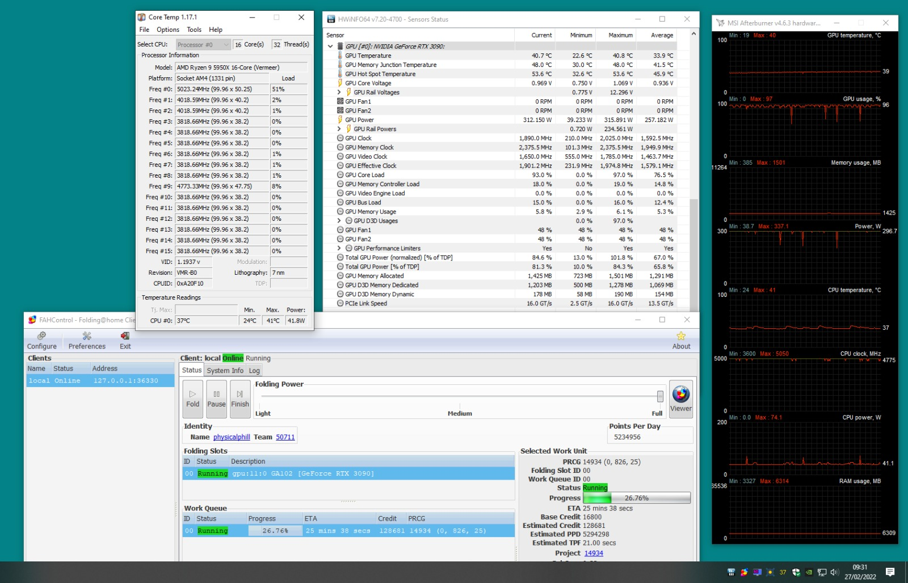The height and width of the screenshot is (583, 908).
Task: Open network settings from the tray icon
Action: [x=822, y=572]
